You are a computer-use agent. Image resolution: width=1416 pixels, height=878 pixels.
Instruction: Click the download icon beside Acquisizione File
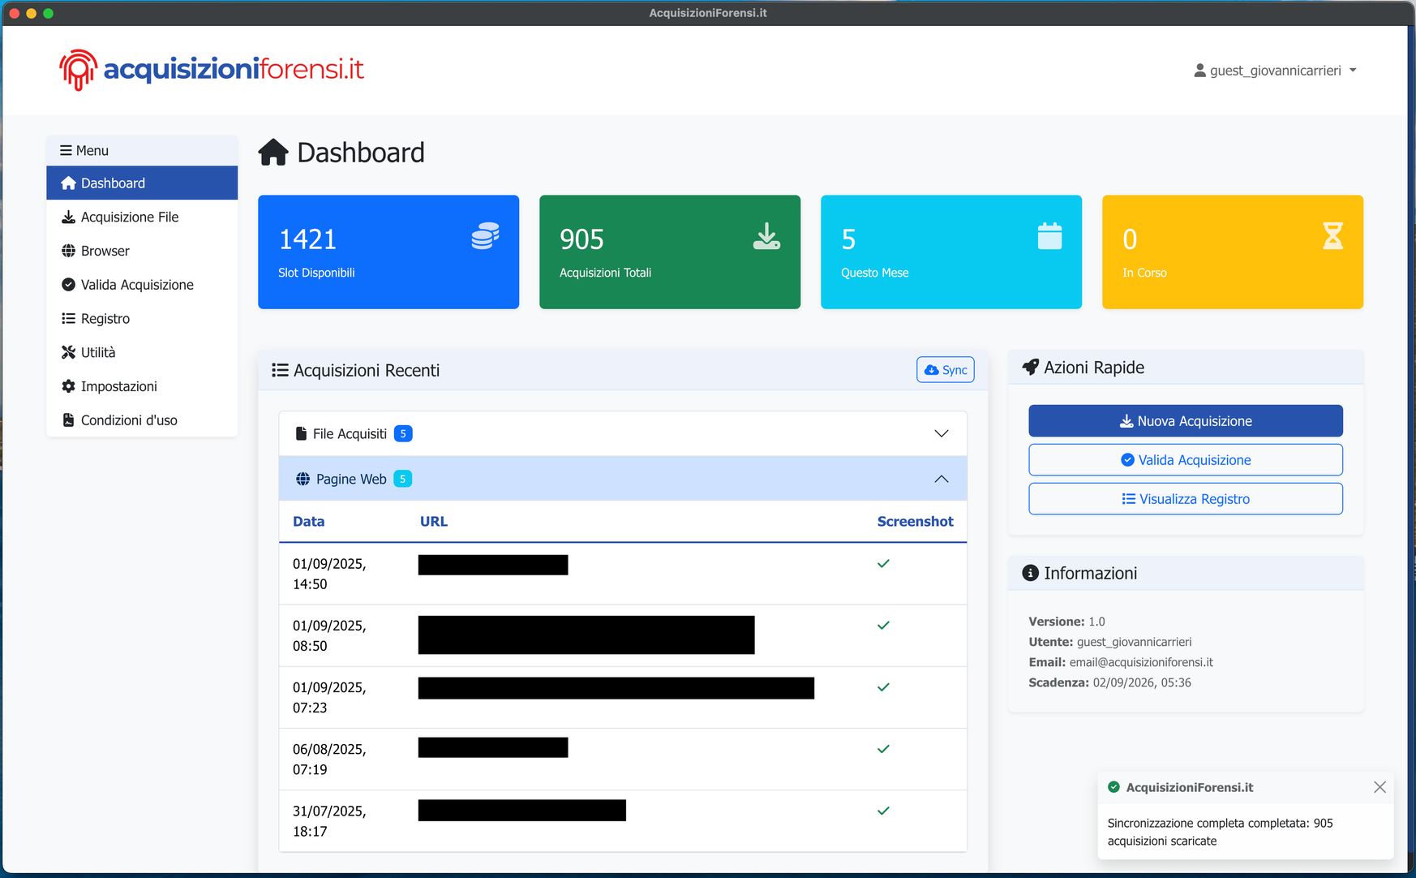[68, 217]
